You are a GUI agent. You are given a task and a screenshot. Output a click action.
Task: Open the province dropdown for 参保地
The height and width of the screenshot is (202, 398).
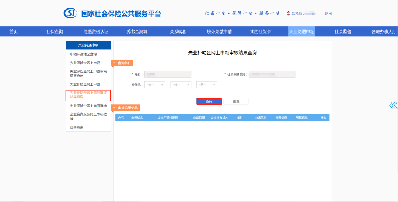154,85
